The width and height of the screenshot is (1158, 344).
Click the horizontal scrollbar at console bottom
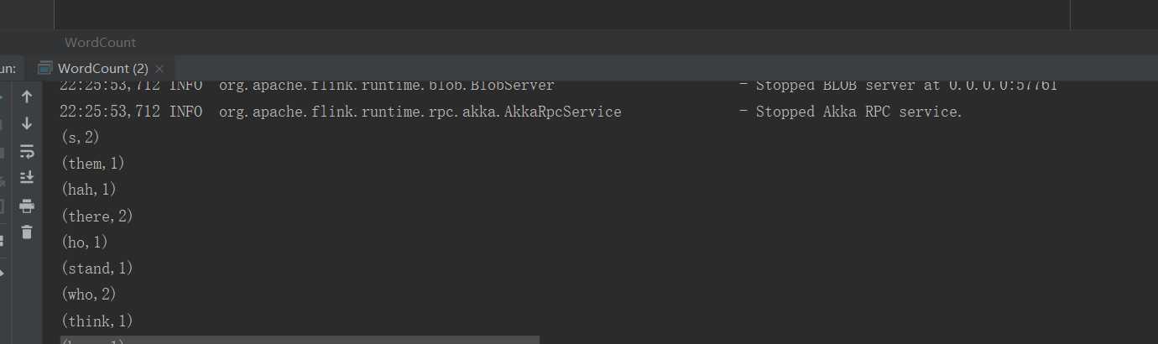pyautogui.click(x=300, y=340)
